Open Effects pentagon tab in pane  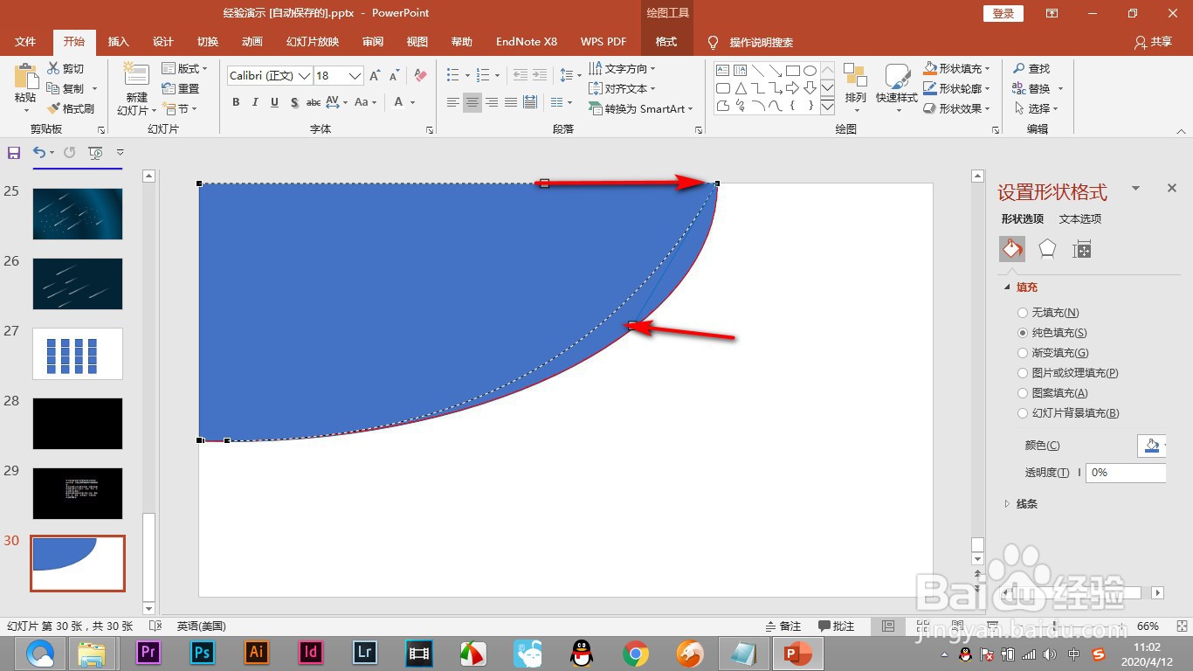click(1047, 250)
